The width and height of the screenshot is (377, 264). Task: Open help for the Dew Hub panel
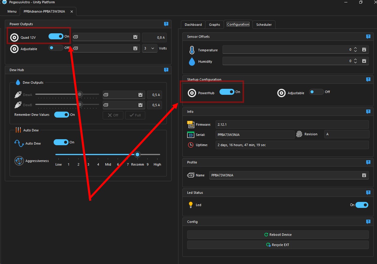click(x=166, y=70)
